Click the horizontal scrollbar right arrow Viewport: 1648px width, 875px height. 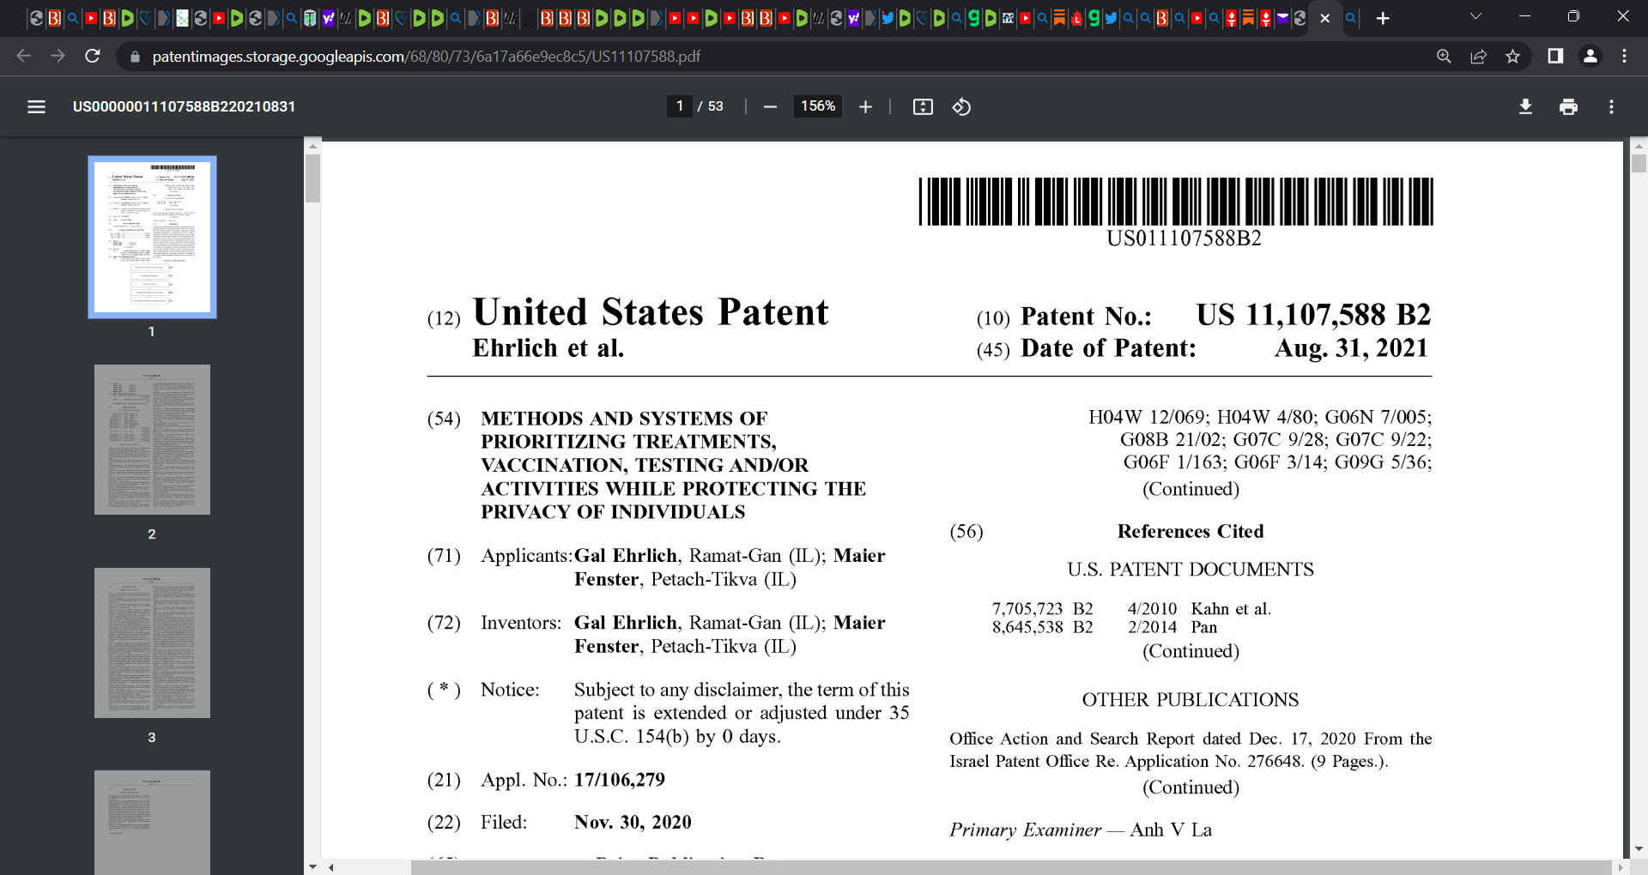(1621, 867)
